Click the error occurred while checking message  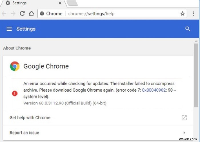(x=99, y=90)
